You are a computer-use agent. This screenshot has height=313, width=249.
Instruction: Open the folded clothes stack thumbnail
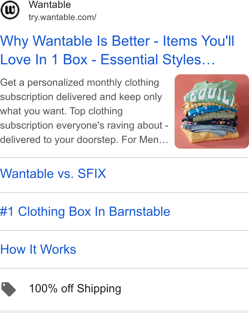point(212,111)
